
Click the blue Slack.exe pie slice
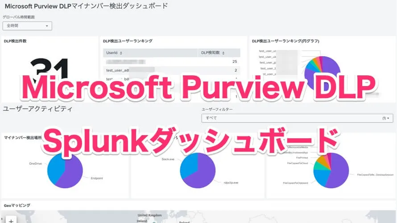coord(189,165)
